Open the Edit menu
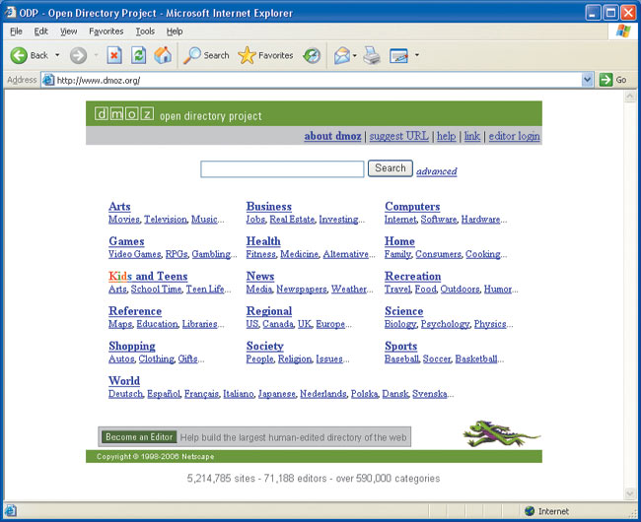The width and height of the screenshot is (641, 522). pos(40,31)
